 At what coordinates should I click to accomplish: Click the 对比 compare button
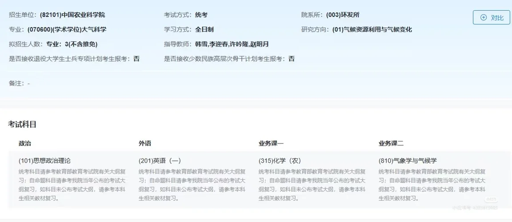pyautogui.click(x=492, y=18)
